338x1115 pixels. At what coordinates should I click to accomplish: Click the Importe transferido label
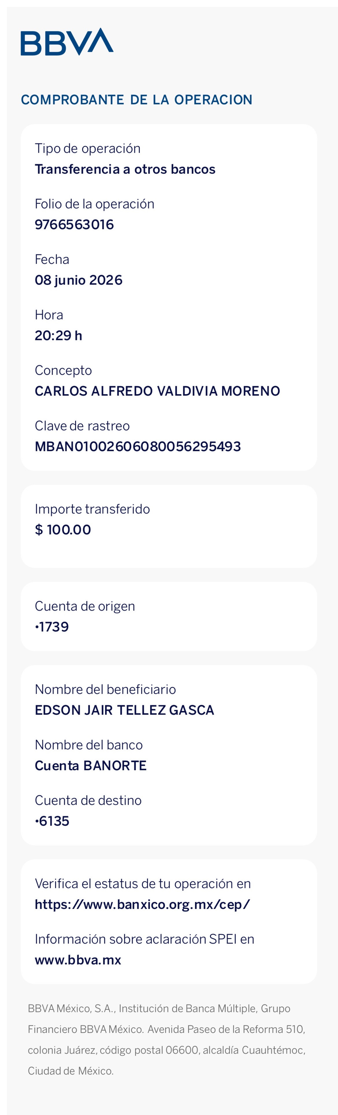coord(92,508)
